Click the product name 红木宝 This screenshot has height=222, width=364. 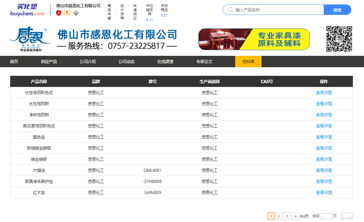click(39, 193)
